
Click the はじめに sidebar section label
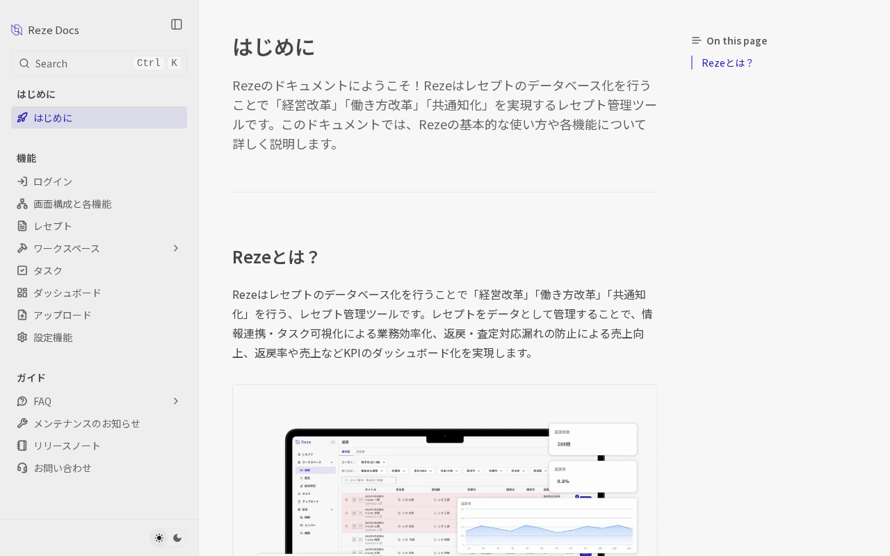point(36,94)
